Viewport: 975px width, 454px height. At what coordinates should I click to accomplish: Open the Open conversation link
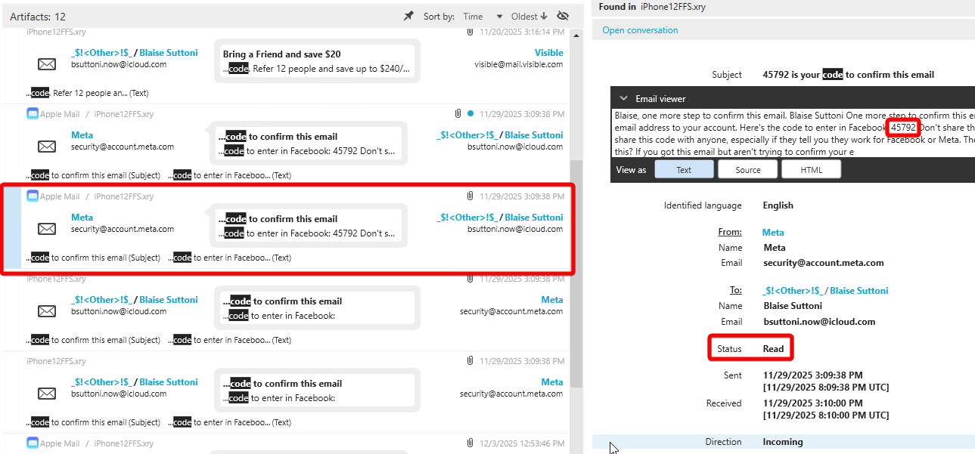click(640, 30)
